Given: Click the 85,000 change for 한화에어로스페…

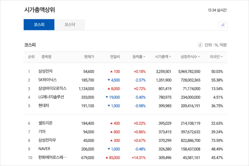Looking at the screenshot, I should tap(112, 158).
